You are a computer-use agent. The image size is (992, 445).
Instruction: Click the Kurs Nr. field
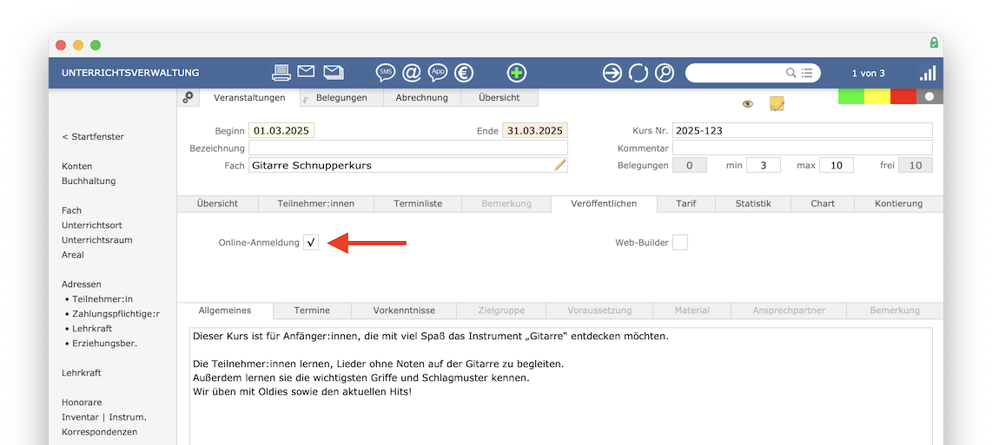(x=803, y=131)
